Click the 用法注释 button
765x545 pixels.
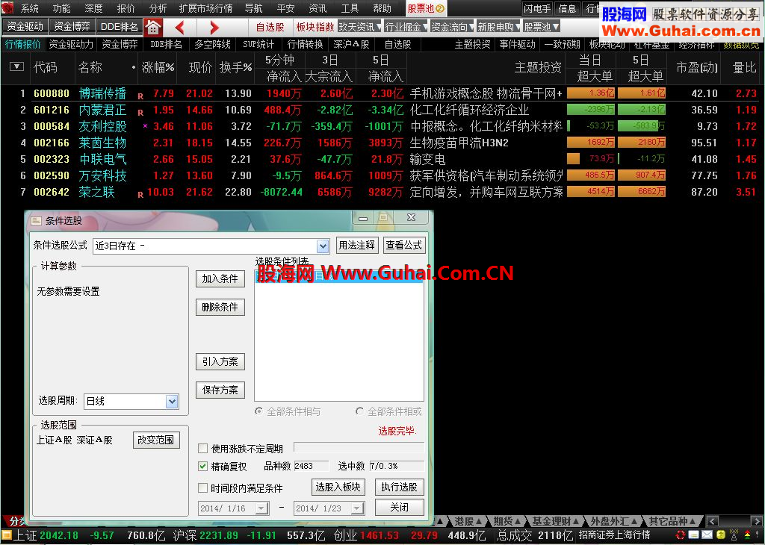click(x=357, y=245)
